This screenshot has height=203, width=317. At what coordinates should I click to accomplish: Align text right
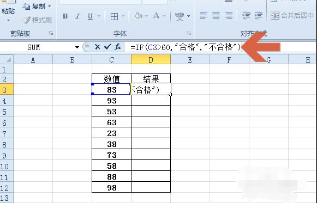pyautogui.click(x=229, y=16)
